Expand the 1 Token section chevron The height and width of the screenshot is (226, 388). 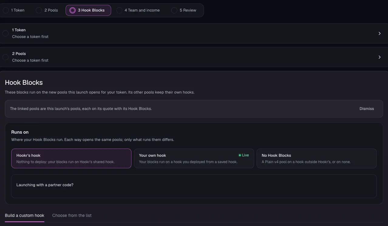(x=379, y=33)
